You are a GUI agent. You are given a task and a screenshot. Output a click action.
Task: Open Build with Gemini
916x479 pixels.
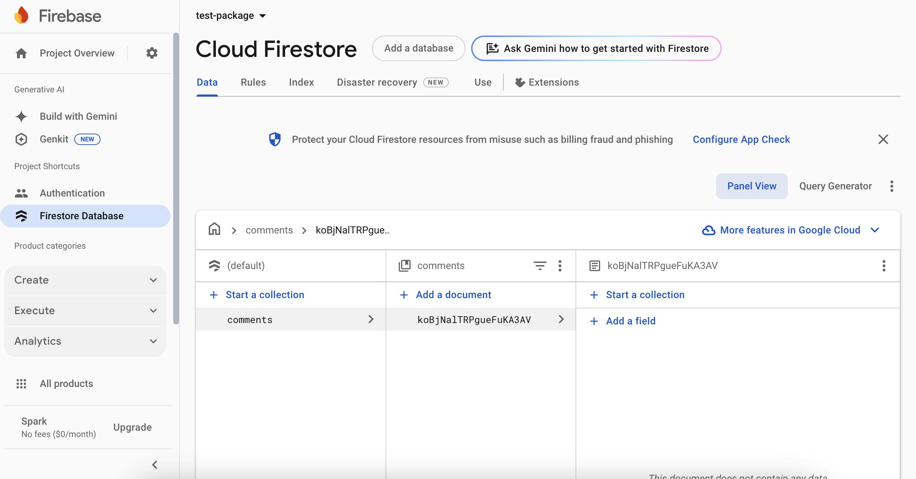pyautogui.click(x=78, y=116)
